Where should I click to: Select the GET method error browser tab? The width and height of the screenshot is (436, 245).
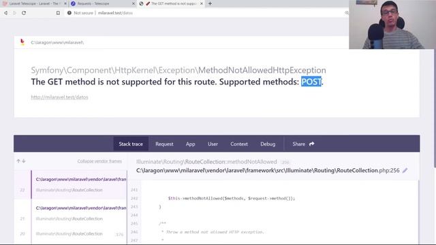click(171, 3)
